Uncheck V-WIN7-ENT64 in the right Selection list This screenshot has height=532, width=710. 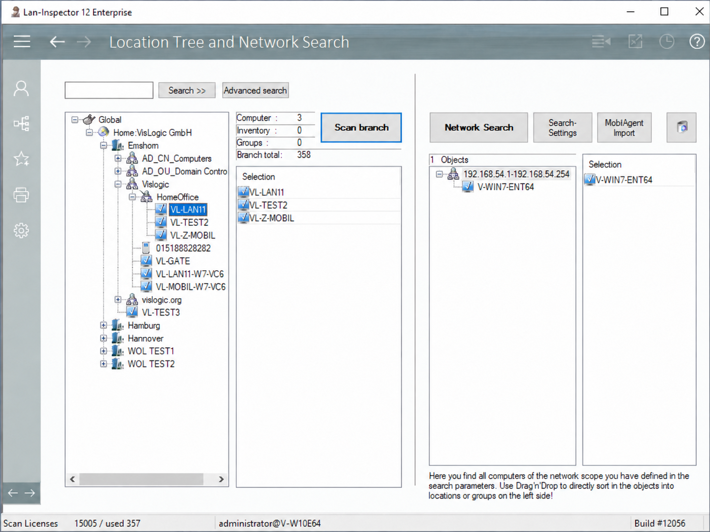[x=590, y=180]
